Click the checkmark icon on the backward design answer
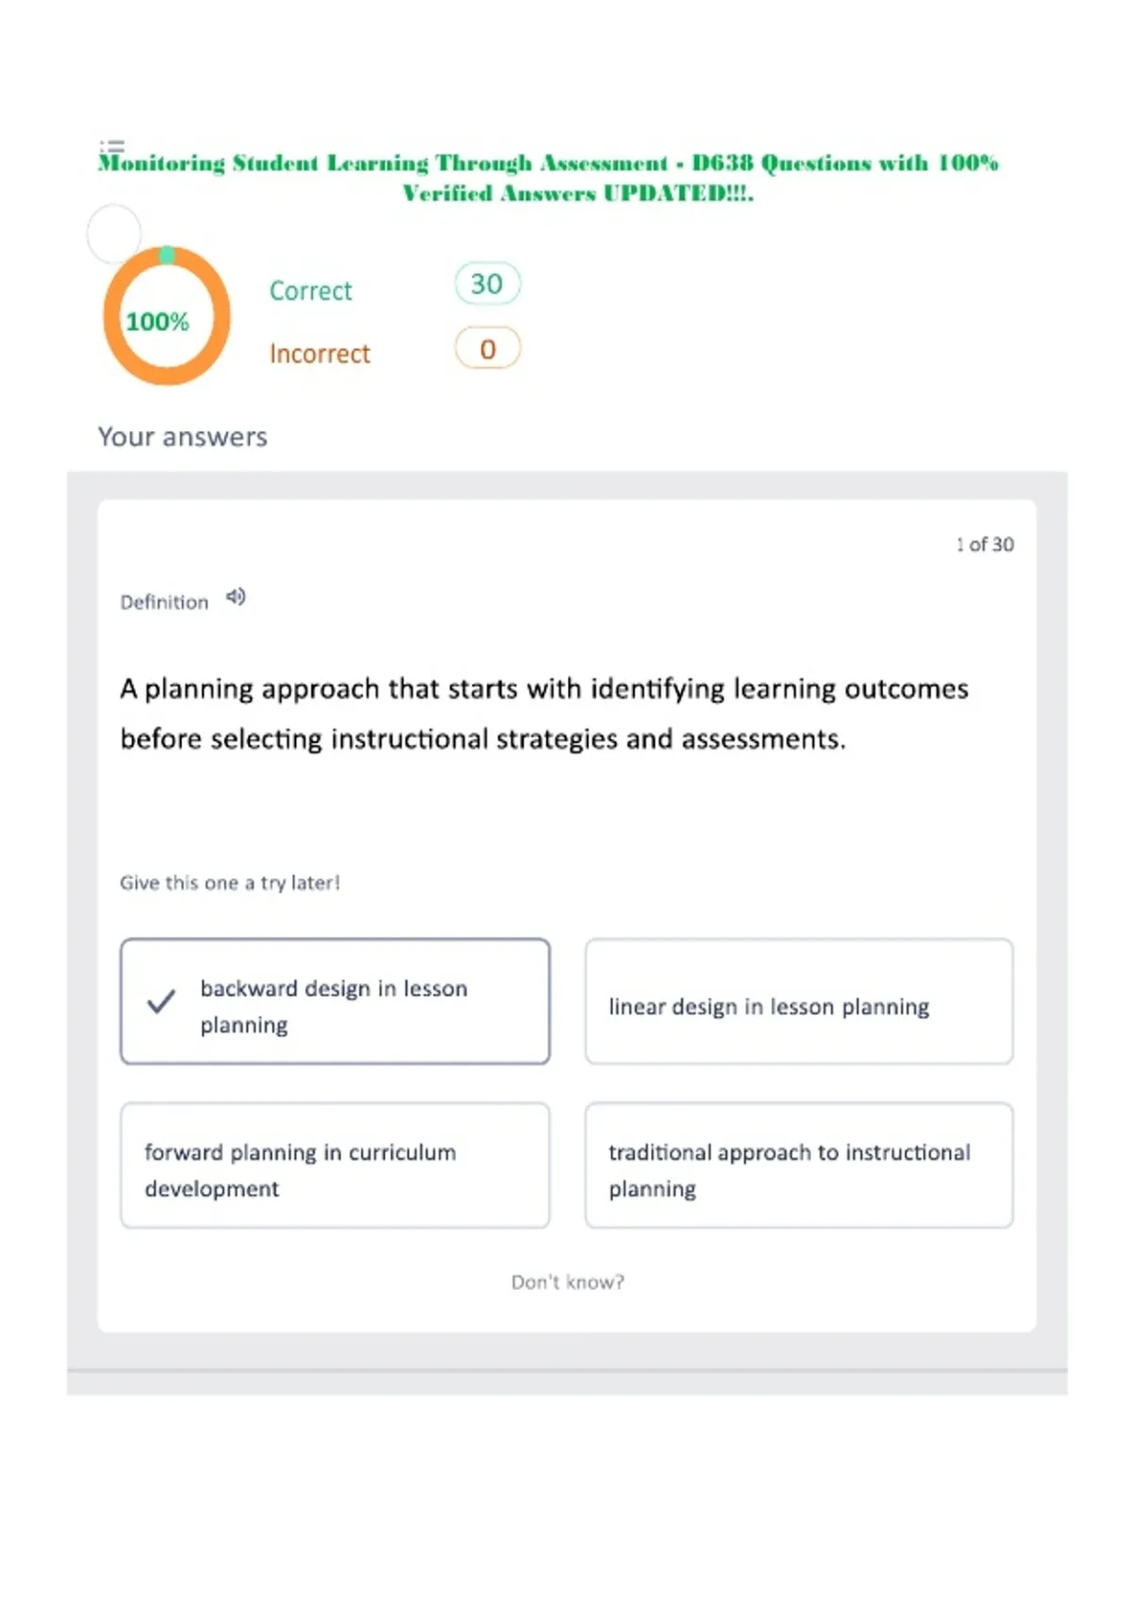This screenshot has width=1132, height=1603. (161, 1001)
